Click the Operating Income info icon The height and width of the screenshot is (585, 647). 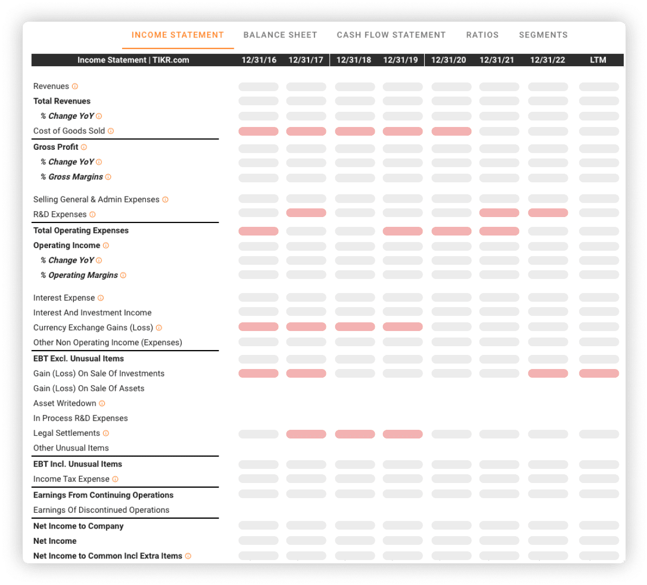pos(107,245)
